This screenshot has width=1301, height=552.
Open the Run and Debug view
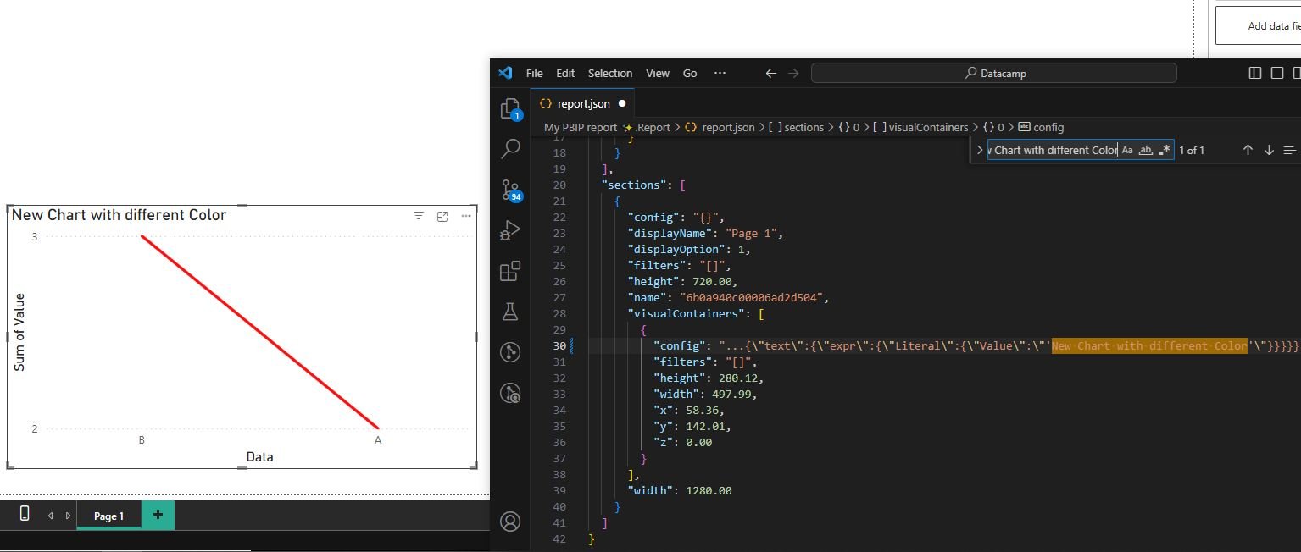coord(510,230)
